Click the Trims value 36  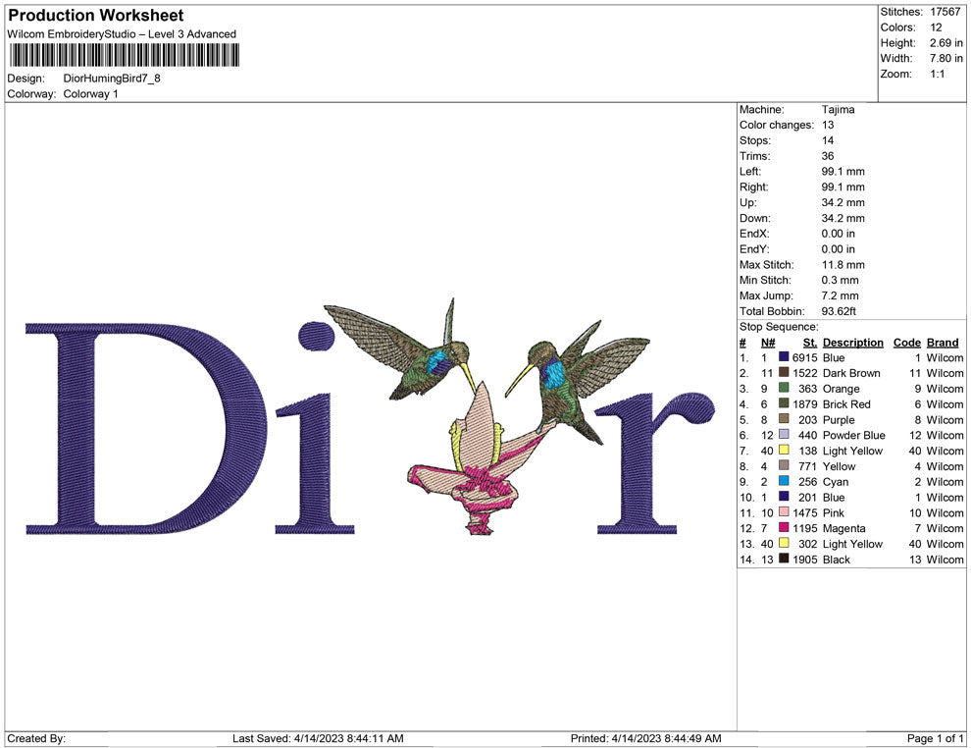click(x=828, y=156)
